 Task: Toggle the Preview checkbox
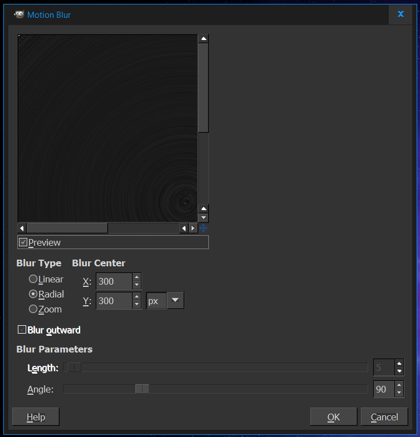coord(23,242)
